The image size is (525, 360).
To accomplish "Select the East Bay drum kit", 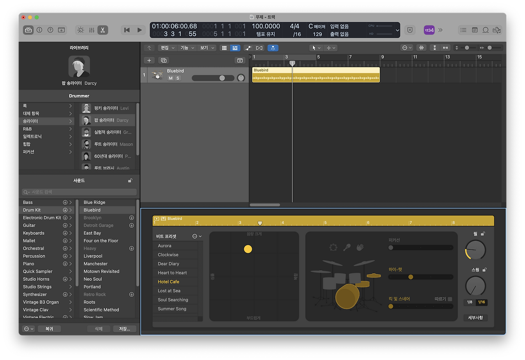I will click(x=107, y=233).
